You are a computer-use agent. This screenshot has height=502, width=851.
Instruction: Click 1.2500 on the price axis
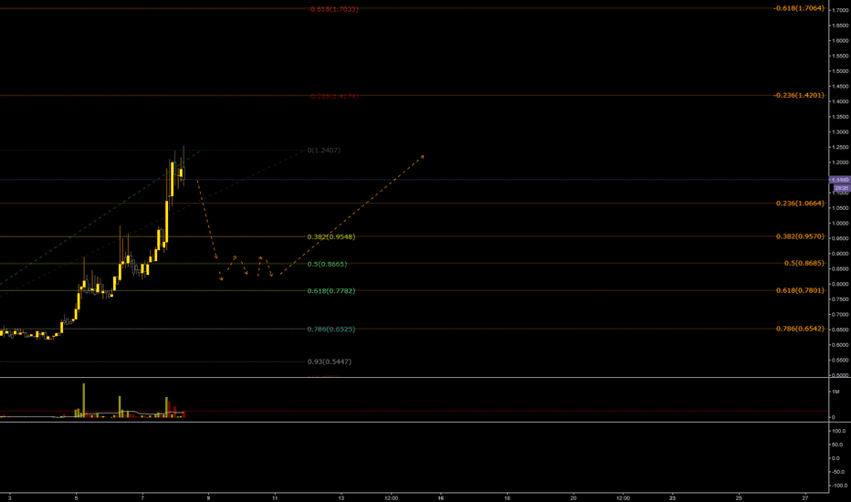tap(841, 147)
